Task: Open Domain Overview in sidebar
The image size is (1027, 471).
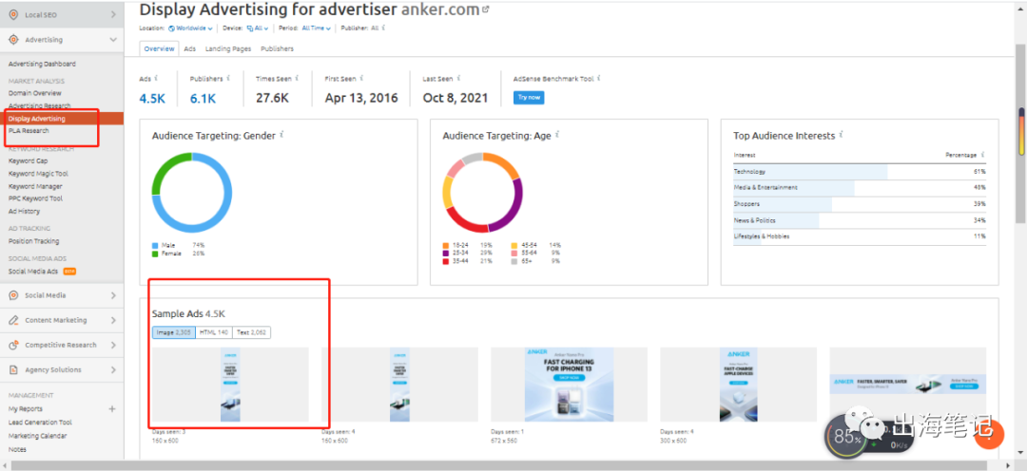Action: tap(35, 93)
